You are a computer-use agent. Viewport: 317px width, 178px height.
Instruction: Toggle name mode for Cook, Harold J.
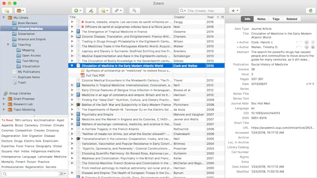299,42
